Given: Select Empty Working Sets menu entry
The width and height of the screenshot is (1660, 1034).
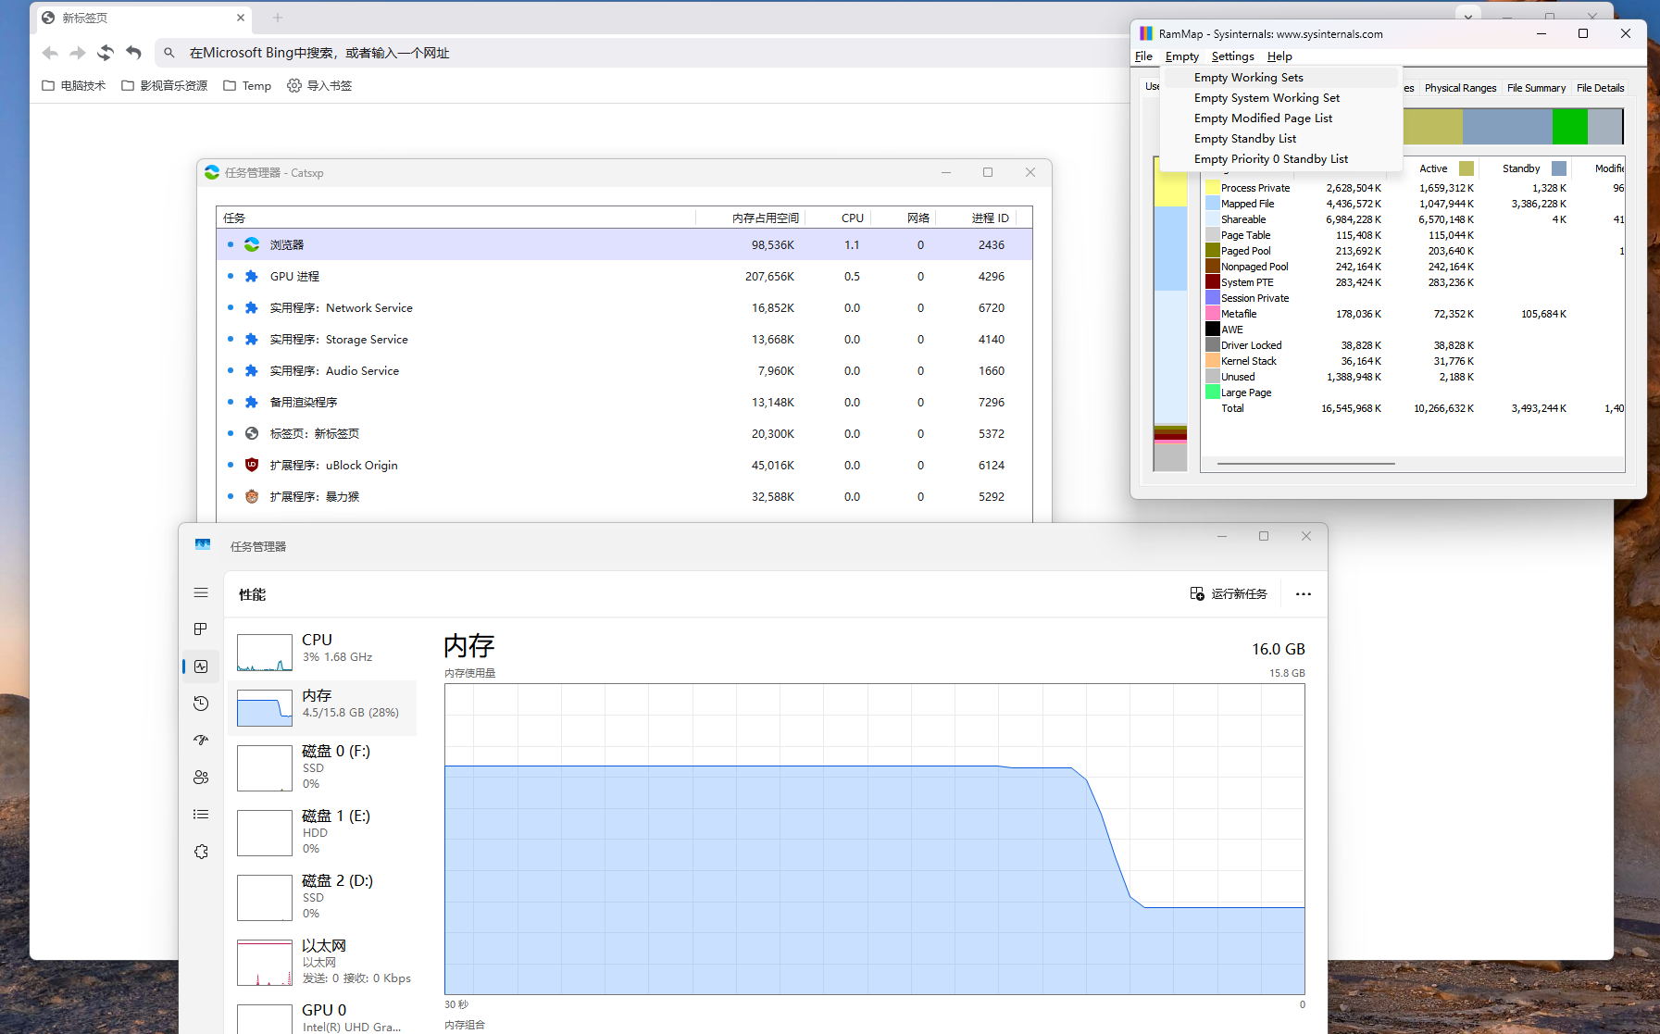Looking at the screenshot, I should tap(1248, 78).
